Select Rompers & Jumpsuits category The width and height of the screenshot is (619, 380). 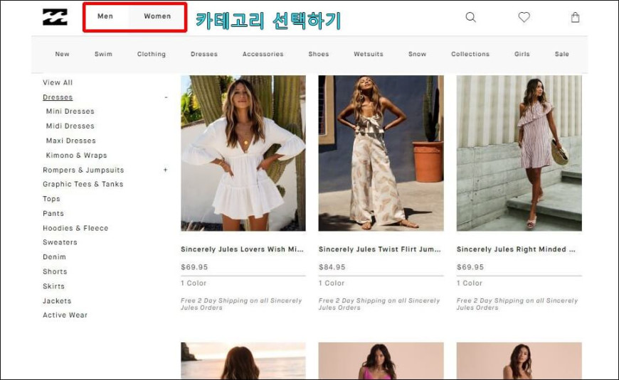click(83, 170)
